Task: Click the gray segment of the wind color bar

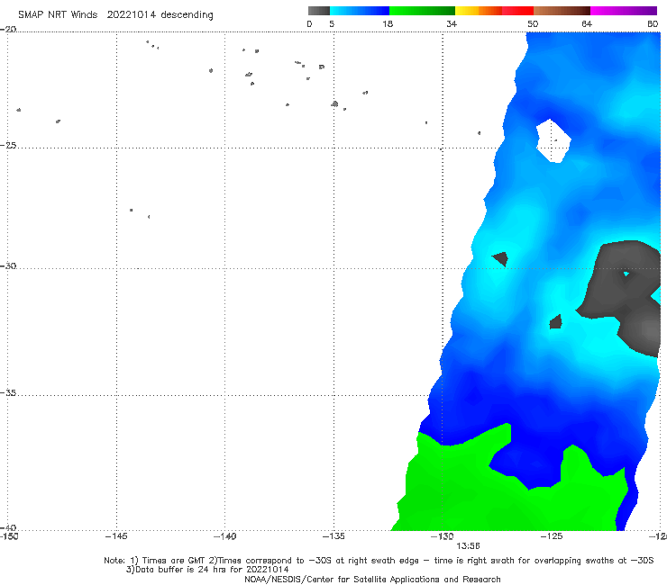Action: click(318, 11)
